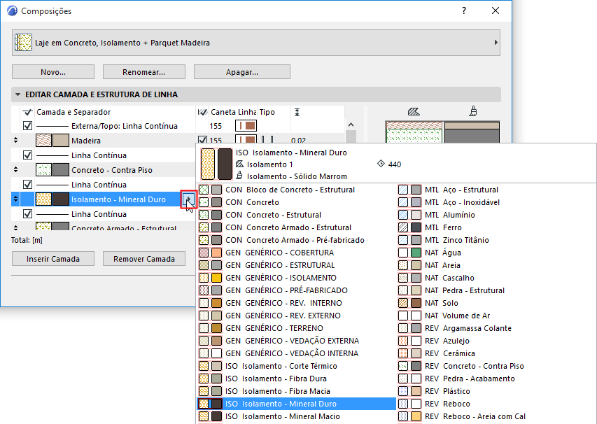
Task: Click the GEN GENÉRICO - REV. INTERNO surface icon
Action: [x=217, y=303]
